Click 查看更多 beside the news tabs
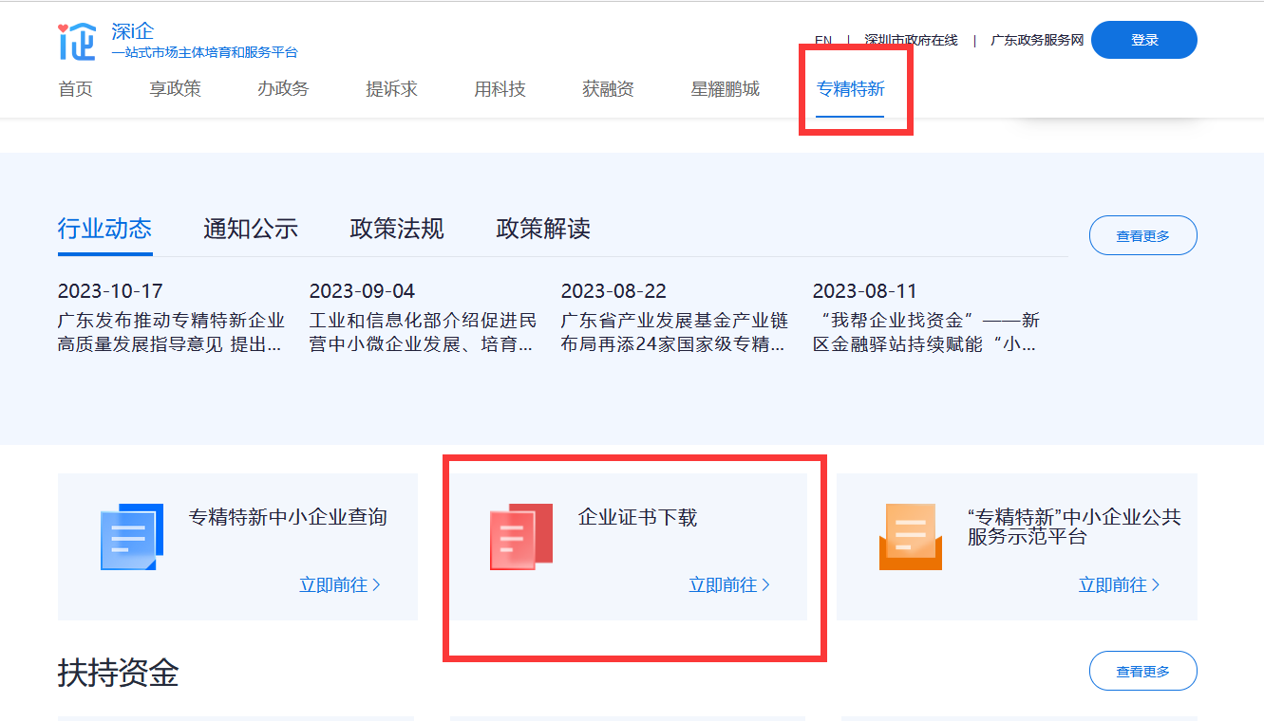 click(x=1142, y=235)
